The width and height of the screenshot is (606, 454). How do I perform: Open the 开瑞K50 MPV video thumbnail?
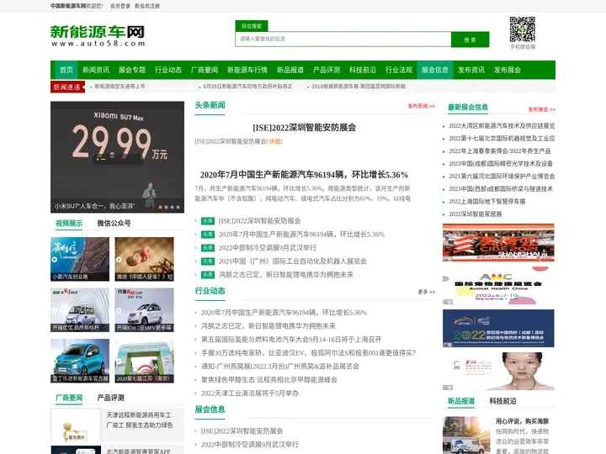(x=144, y=309)
